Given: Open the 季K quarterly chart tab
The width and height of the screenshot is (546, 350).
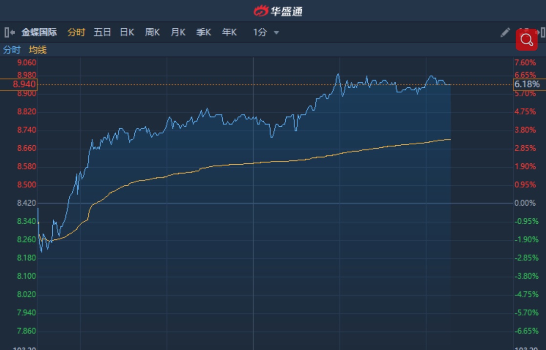Looking at the screenshot, I should pyautogui.click(x=204, y=33).
